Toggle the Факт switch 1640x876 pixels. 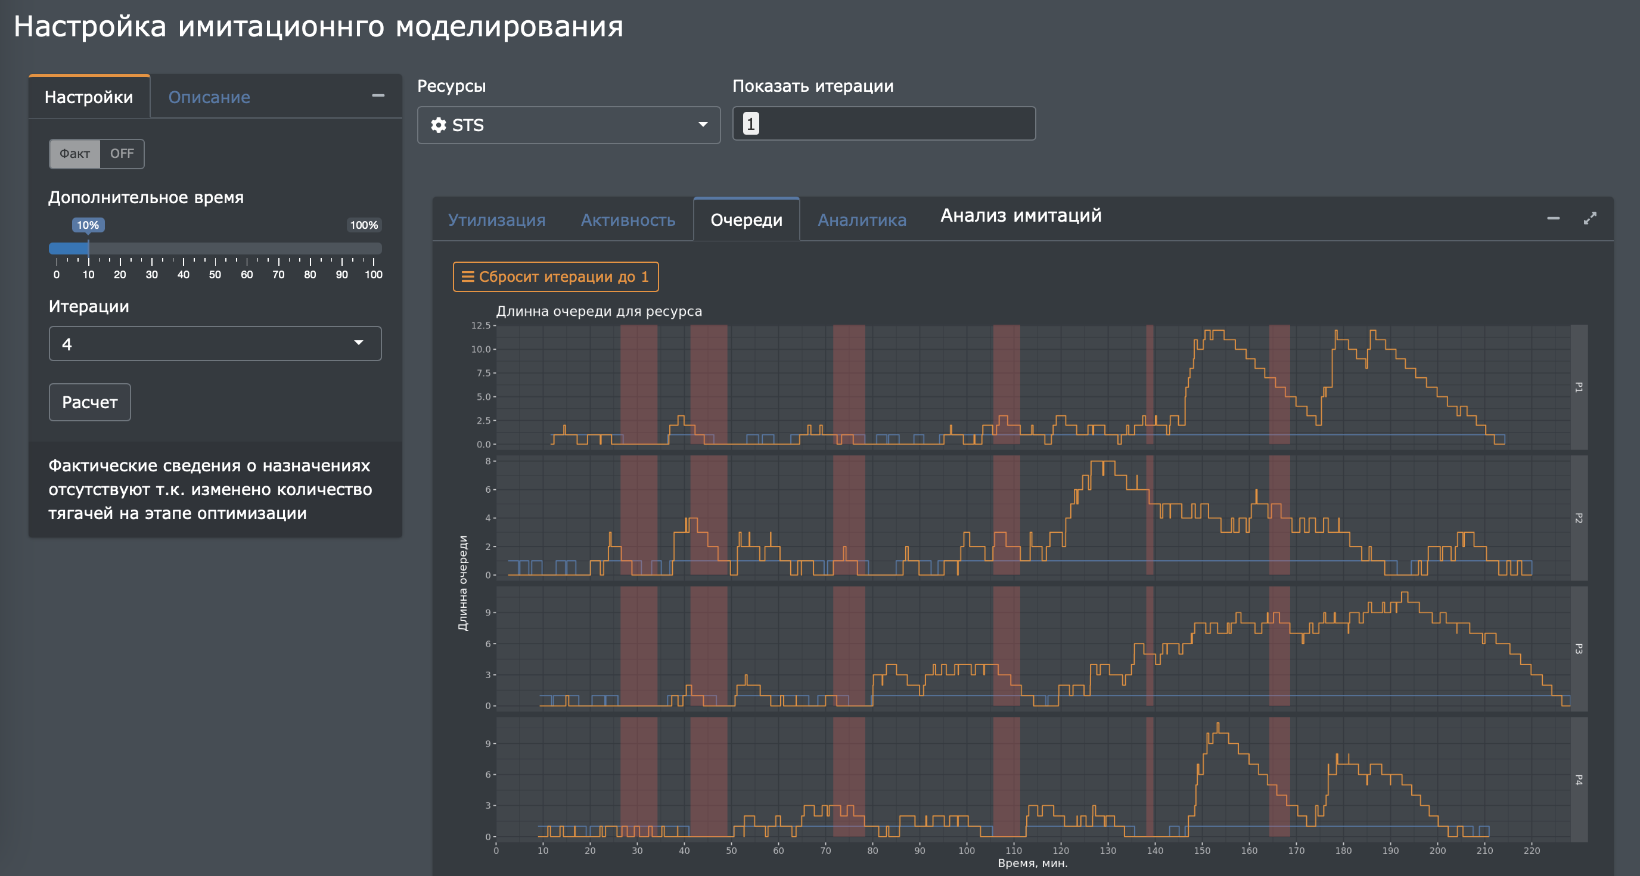pos(75,153)
